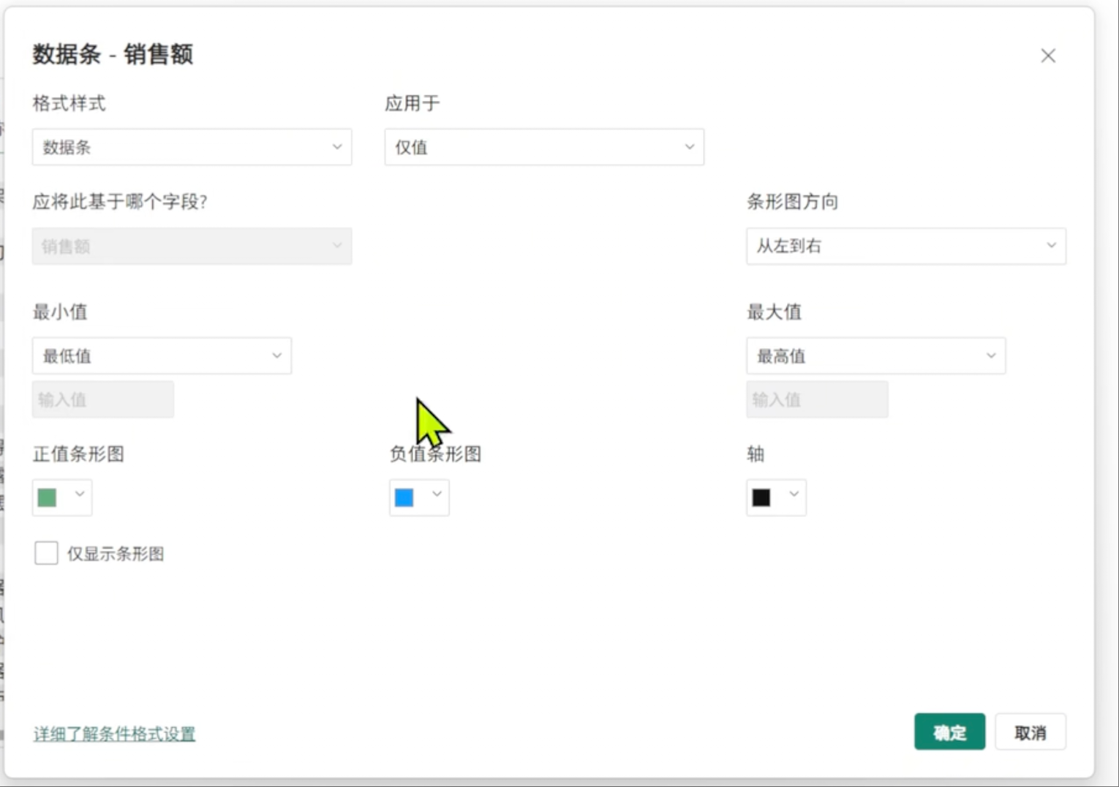Click the maximum 输入值 input field
Image resolution: width=1119 pixels, height=787 pixels.
point(817,399)
